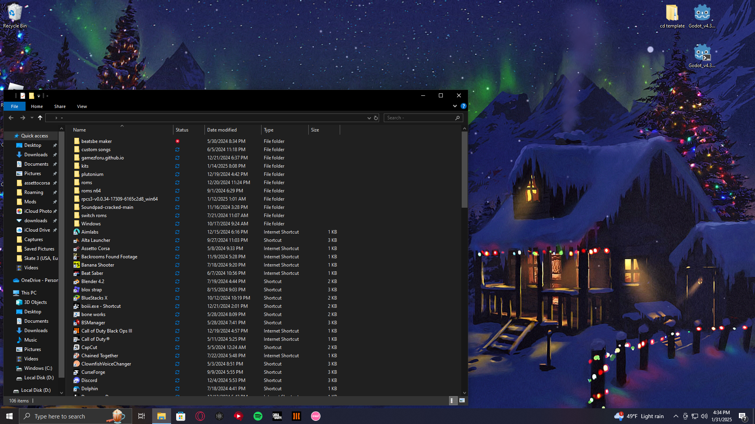Click the Spotify taskbar icon

tap(258, 416)
